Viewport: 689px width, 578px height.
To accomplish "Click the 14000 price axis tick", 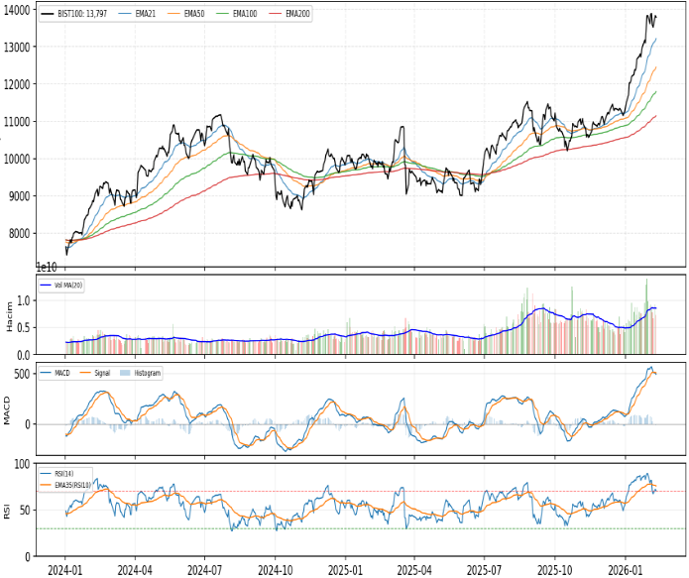I will coord(17,10).
